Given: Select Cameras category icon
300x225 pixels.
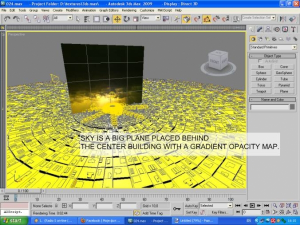Looking at the screenshot, I should pyautogui.click(x=274, y=39).
